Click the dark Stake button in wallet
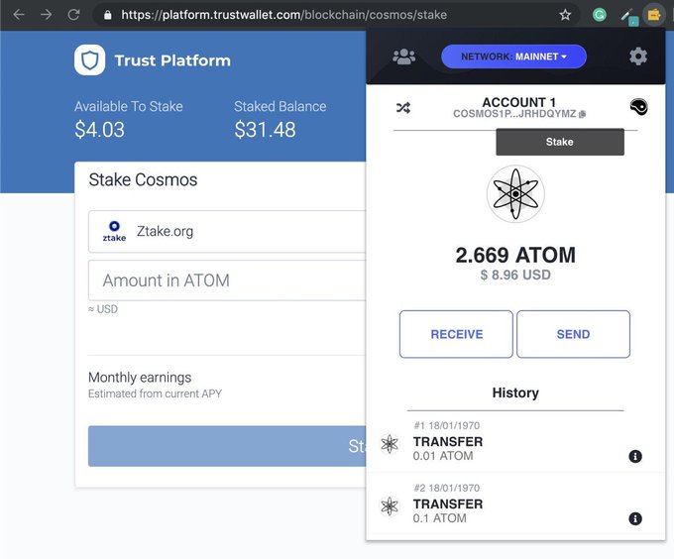The width and height of the screenshot is (674, 559). click(560, 142)
